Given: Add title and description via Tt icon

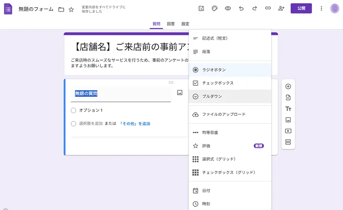Looking at the screenshot, I should (288, 109).
